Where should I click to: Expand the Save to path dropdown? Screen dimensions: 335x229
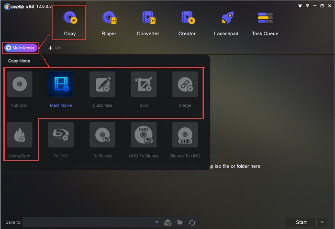tap(156, 222)
